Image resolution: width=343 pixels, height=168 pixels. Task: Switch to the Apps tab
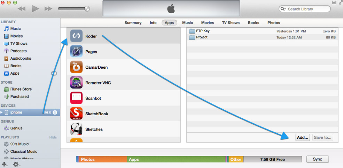tap(169, 23)
